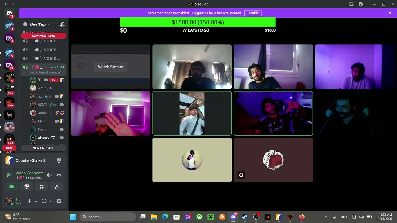Click Watch Stream on the first tile
The height and width of the screenshot is (223, 397).
(x=110, y=67)
